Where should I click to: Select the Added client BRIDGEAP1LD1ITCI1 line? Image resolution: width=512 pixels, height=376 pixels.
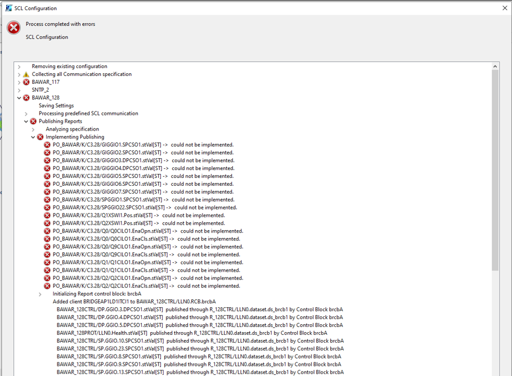click(x=134, y=302)
